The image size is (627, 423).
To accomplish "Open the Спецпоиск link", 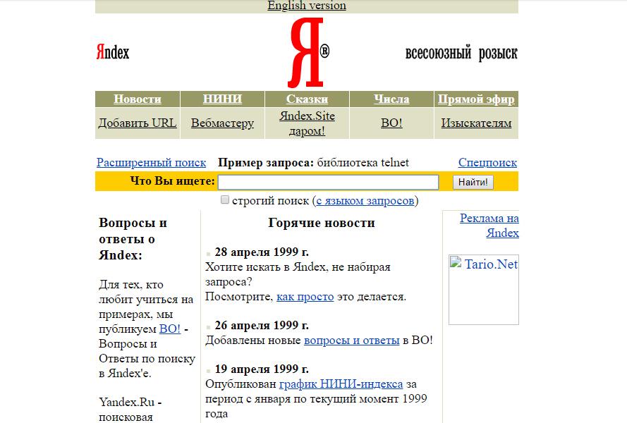I will click(x=487, y=163).
